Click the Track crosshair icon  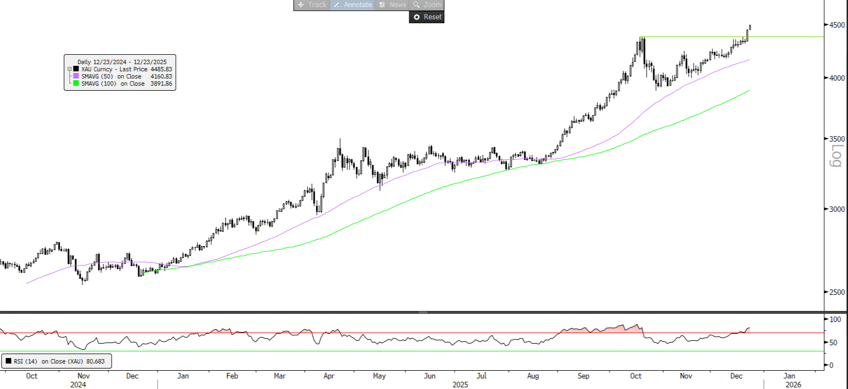point(300,5)
